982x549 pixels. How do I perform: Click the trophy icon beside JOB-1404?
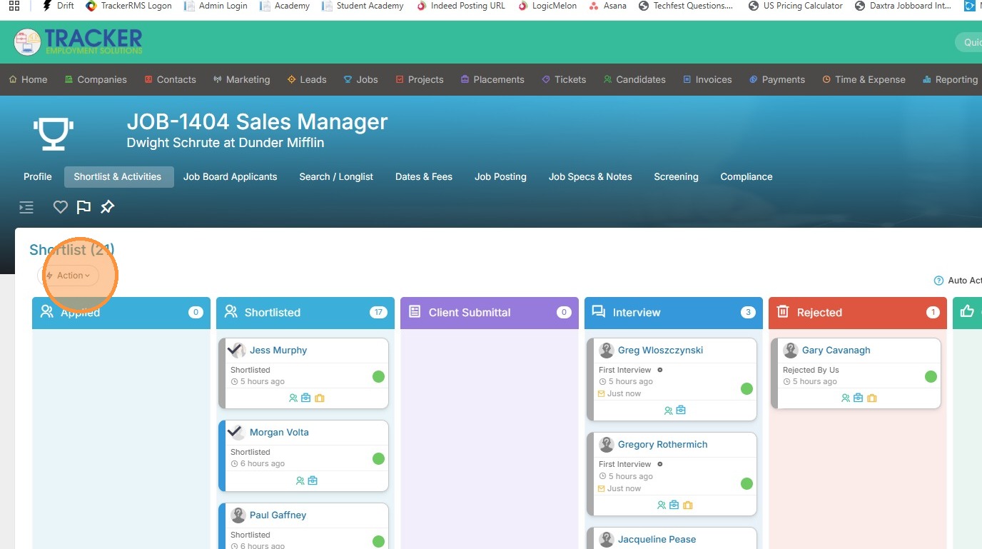pos(54,134)
